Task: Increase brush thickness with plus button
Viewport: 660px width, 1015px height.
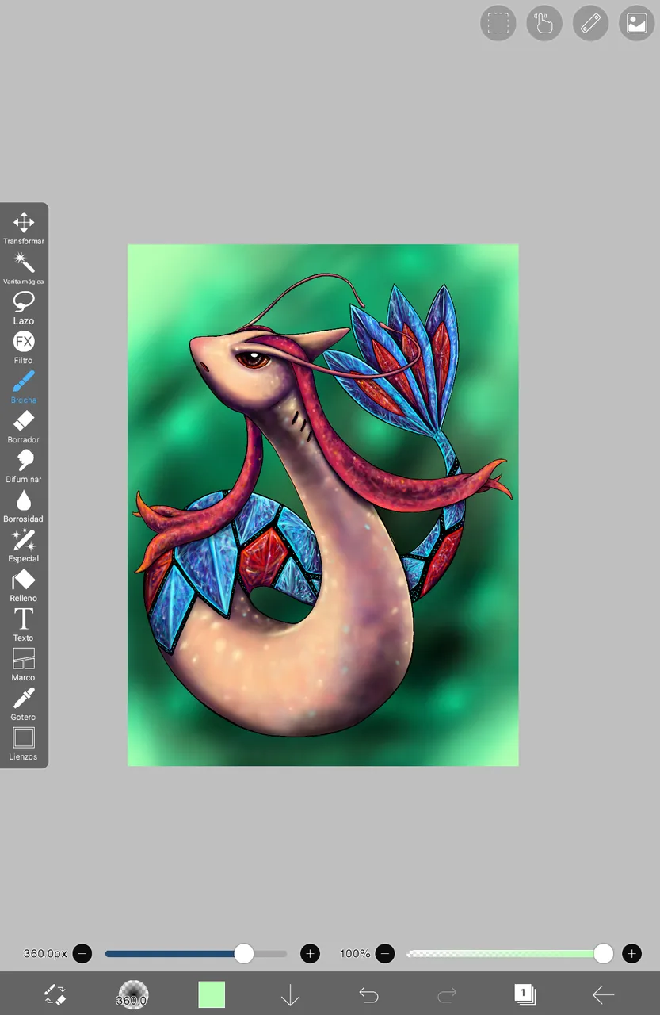Action: point(311,953)
